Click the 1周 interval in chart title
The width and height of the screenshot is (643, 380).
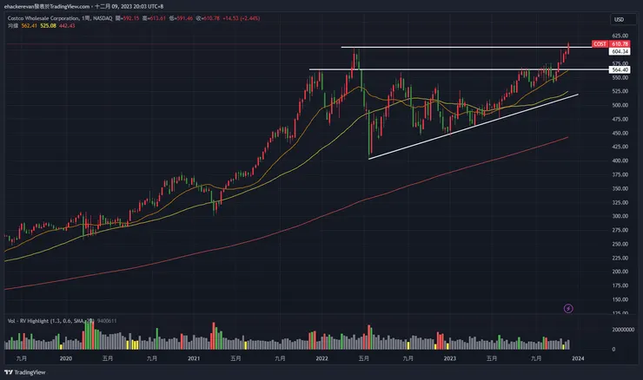pos(86,18)
